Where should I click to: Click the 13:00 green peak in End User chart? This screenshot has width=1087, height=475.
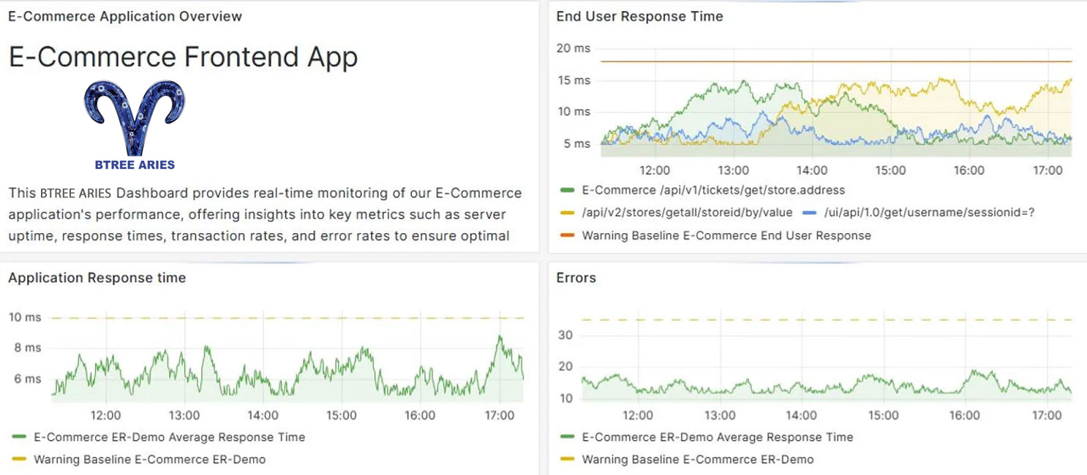[x=743, y=82]
